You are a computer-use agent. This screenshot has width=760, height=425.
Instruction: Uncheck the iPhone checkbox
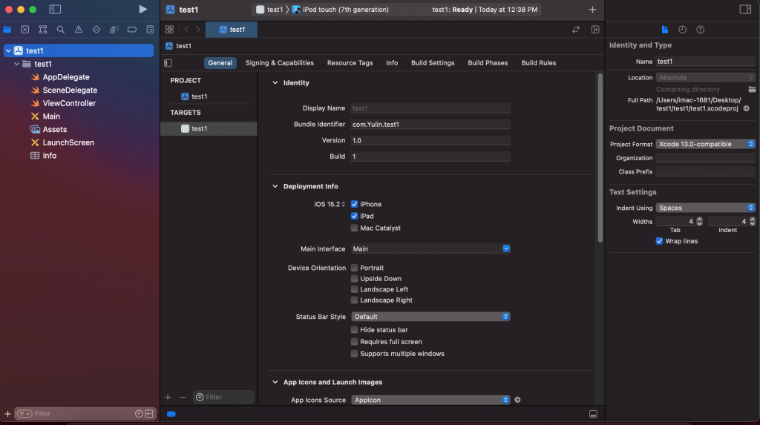click(x=354, y=204)
